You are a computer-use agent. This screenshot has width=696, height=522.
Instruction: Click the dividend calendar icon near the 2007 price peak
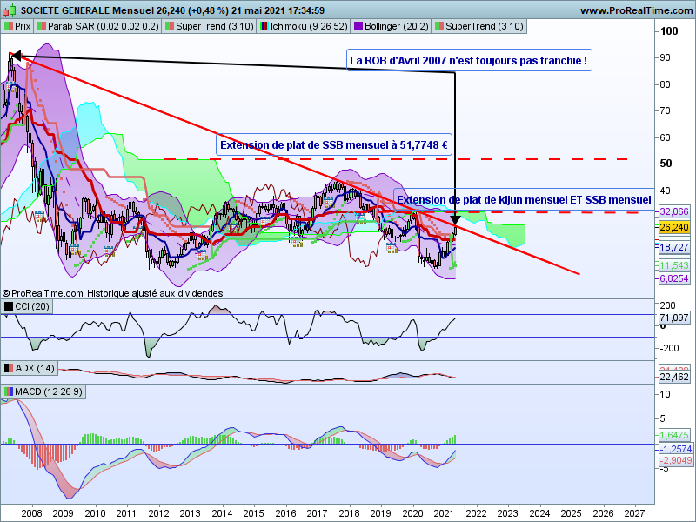12,86
